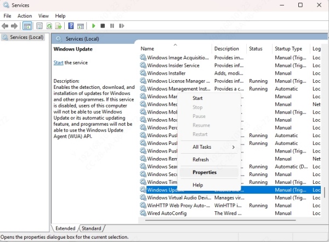Click the blue Help toolbar icon
Screen dimensions: 329x242
click(71, 26)
